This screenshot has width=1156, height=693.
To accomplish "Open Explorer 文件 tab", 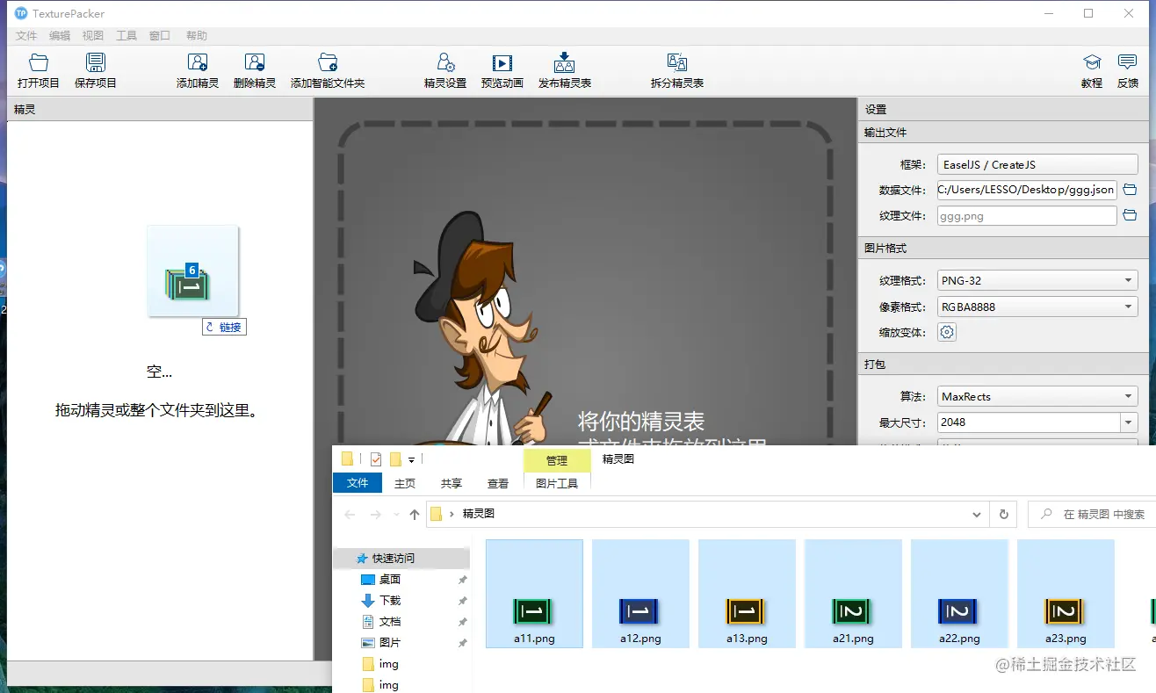I will click(358, 483).
